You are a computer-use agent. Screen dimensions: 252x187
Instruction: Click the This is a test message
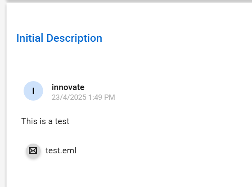(x=45, y=121)
